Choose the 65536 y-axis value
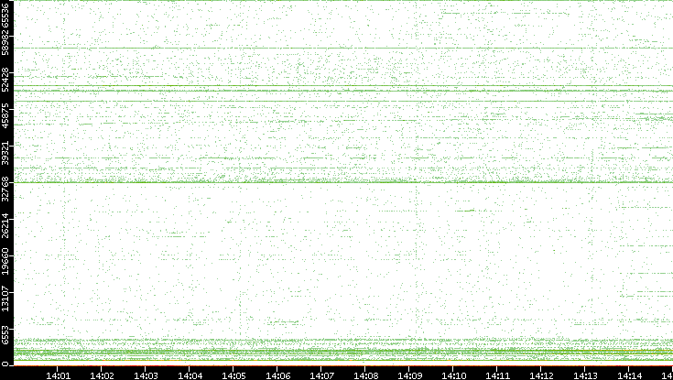Screen dimensions: 673x380 coord(5,14)
